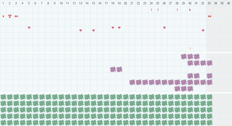Click the day 36 column header

coord(228,3)
